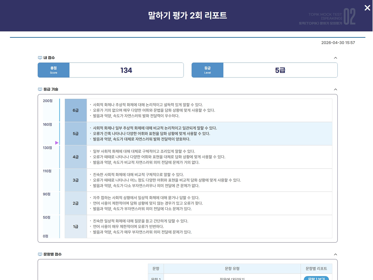Click the 110점 scale label
This screenshot has width=373, height=280.
(47, 171)
